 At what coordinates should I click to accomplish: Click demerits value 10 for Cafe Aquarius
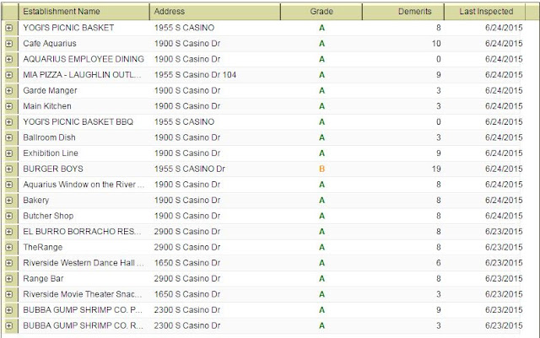[x=436, y=44]
